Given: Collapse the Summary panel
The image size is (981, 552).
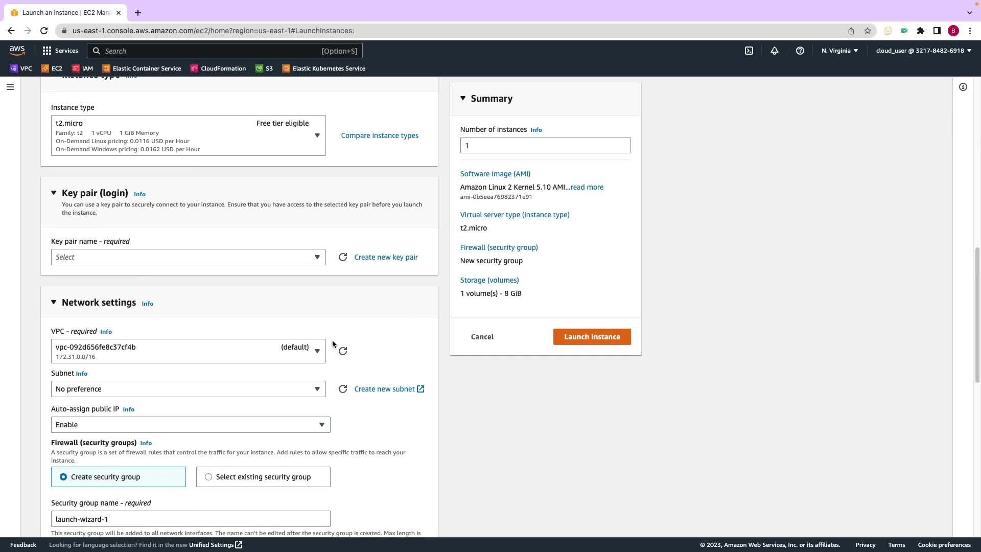Looking at the screenshot, I should pyautogui.click(x=463, y=98).
